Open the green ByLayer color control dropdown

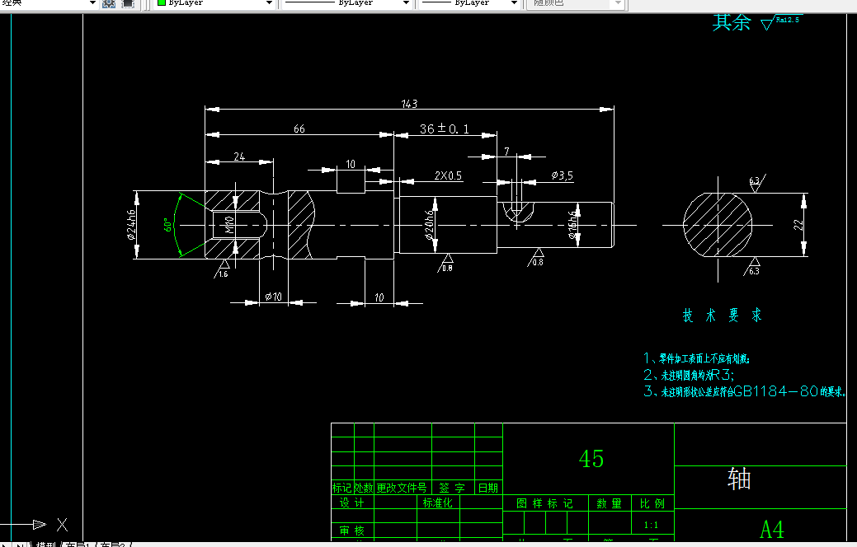pos(268,3)
